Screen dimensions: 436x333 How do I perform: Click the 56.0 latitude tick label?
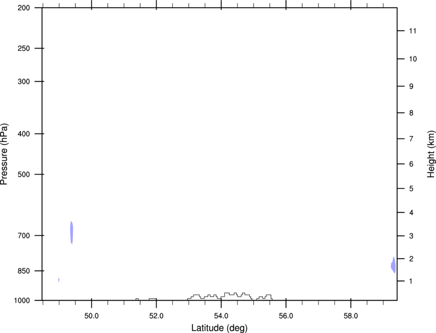pos(286,316)
